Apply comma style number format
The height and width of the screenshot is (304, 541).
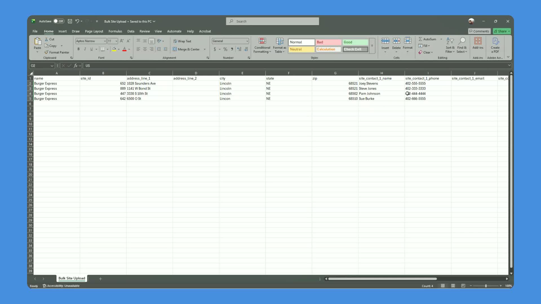tap(232, 49)
